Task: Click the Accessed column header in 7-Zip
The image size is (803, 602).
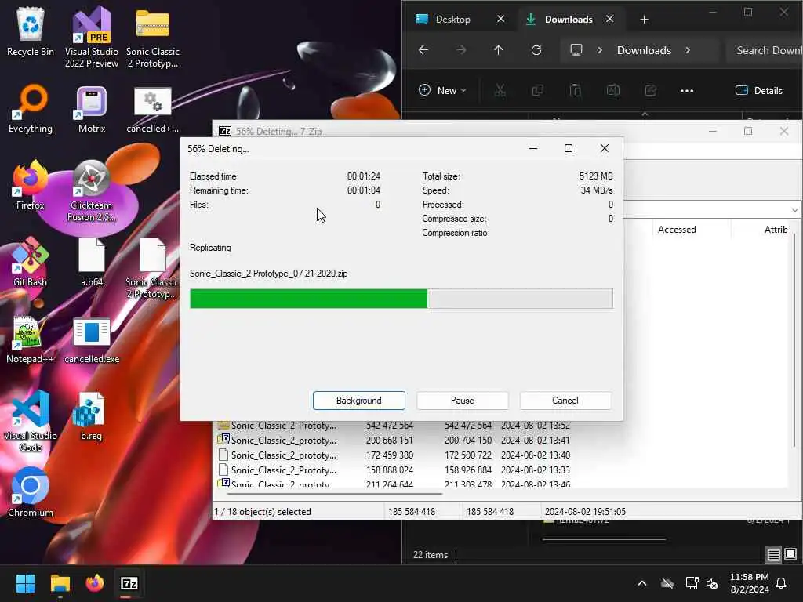Action: [x=677, y=230]
